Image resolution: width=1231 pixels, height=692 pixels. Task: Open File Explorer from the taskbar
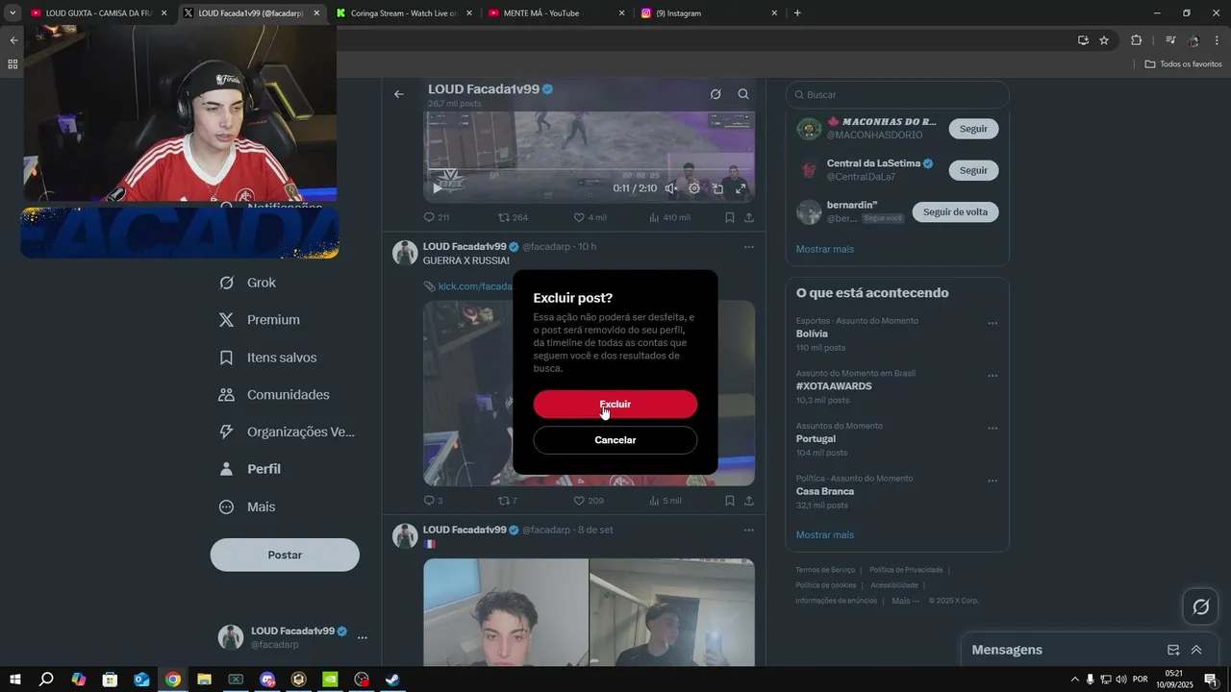[x=204, y=680]
